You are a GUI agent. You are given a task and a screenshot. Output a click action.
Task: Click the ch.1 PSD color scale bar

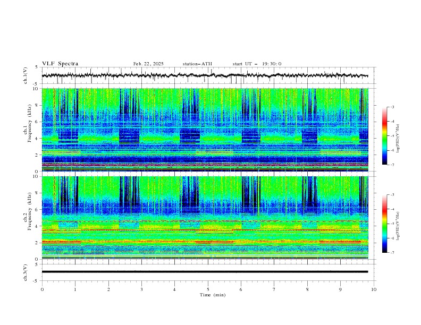pyautogui.click(x=384, y=135)
